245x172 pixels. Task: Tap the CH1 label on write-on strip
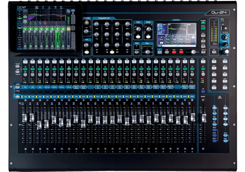coord(25,96)
